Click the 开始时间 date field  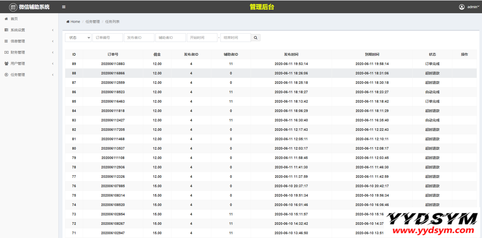click(x=202, y=38)
